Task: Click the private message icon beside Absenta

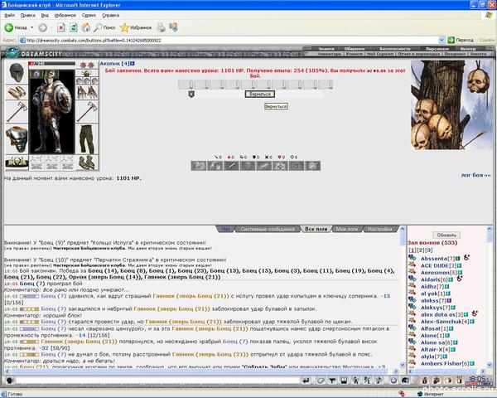Action: (x=412, y=258)
